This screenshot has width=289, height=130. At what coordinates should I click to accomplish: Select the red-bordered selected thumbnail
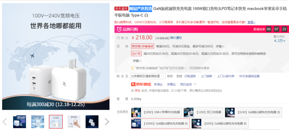pyautogui.click(x=56, y=122)
